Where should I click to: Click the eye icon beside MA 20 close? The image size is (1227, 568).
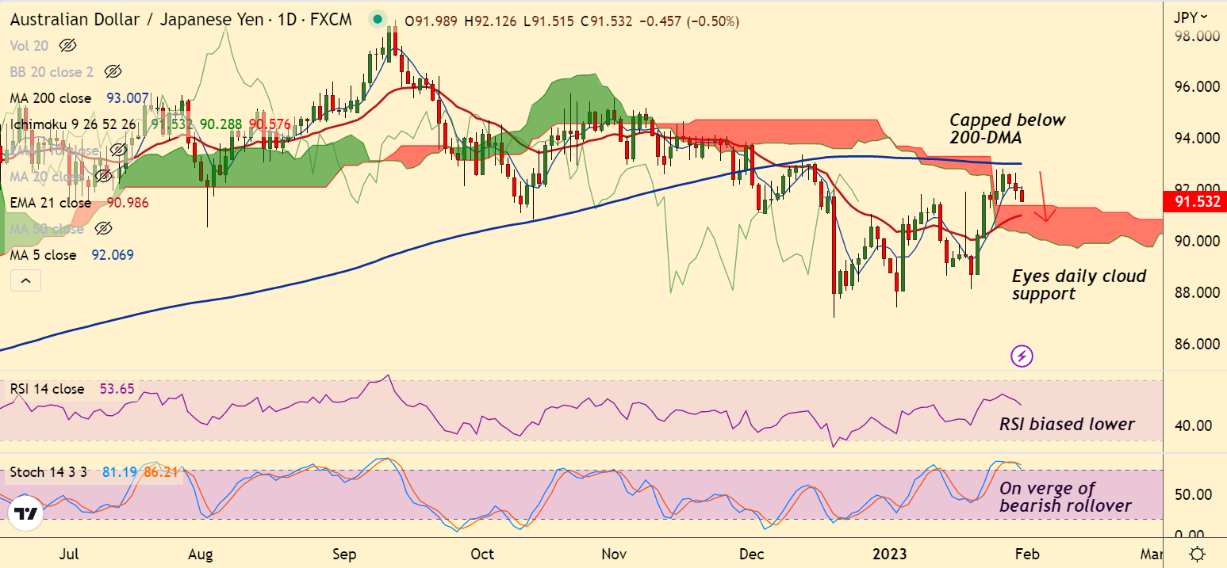(102, 176)
